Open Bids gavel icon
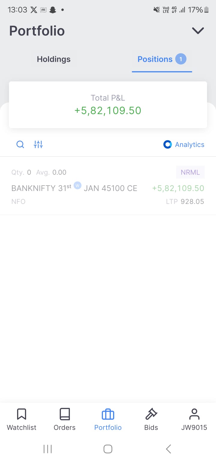The image size is (216, 463). (151, 414)
